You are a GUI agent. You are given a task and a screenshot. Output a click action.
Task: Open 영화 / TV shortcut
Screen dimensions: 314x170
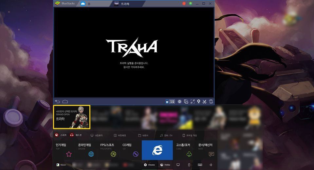pos(166,135)
